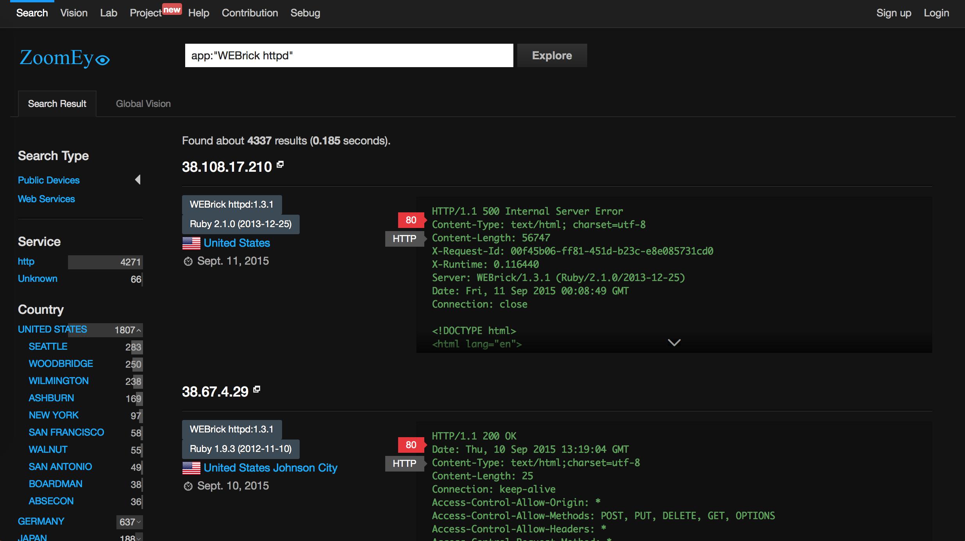Click the http service count bar
The image size is (965, 541).
click(105, 262)
